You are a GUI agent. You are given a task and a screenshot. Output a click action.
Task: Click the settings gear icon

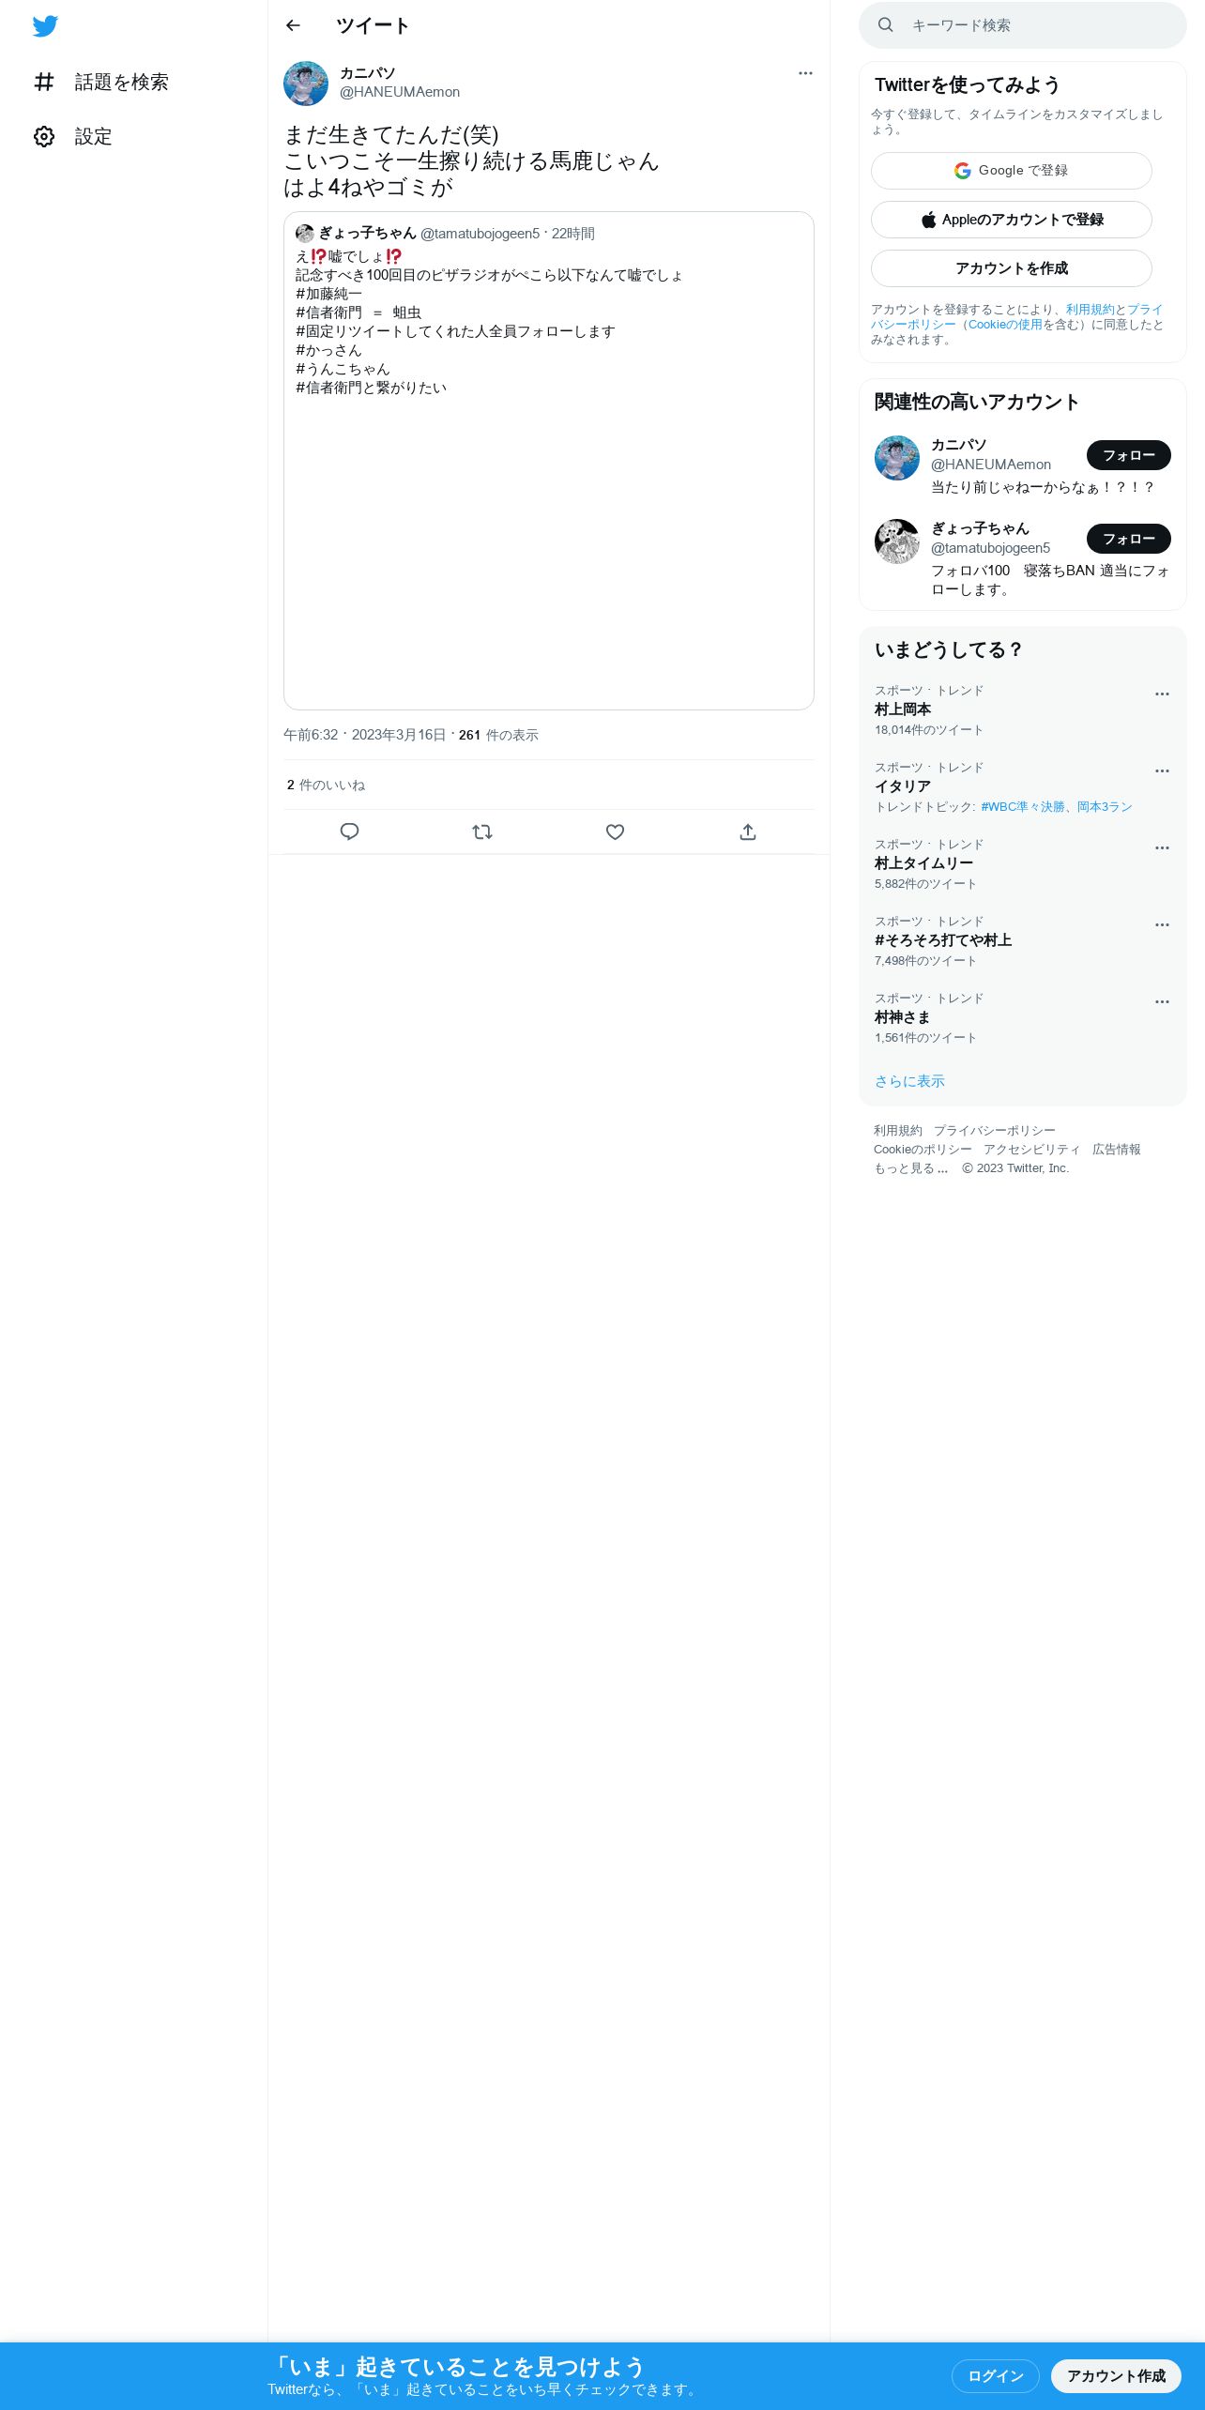44,137
